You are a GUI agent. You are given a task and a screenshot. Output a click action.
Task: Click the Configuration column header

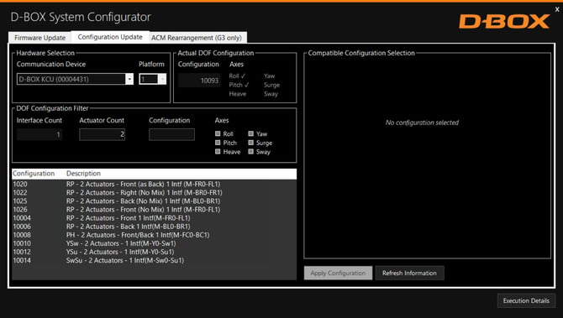coord(34,174)
